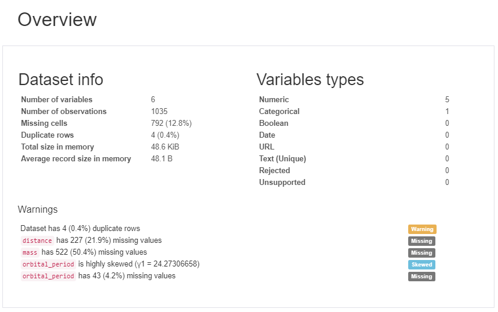The height and width of the screenshot is (312, 498).
Task: Click Missing badge for orbital_period row
Action: tap(422, 277)
